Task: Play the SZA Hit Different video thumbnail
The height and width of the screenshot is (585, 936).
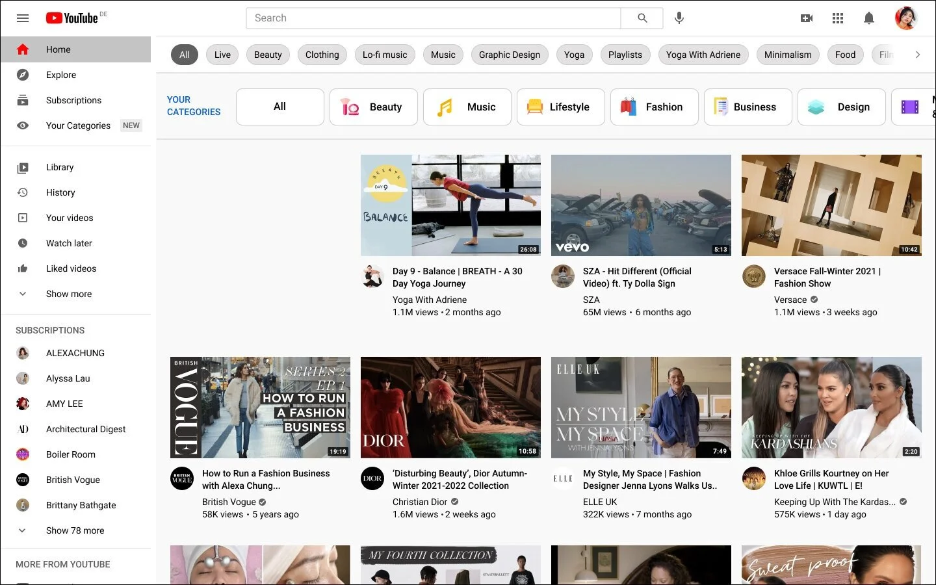Action: click(641, 205)
